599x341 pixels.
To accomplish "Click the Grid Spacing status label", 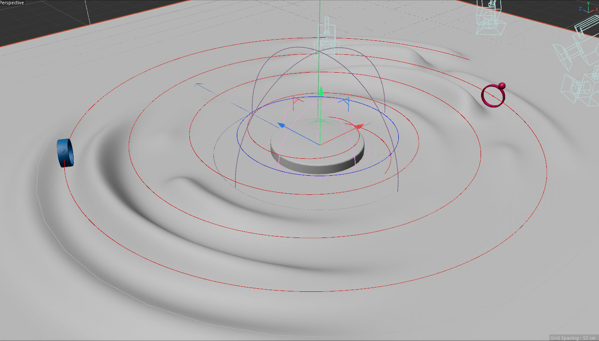I will (x=573, y=338).
